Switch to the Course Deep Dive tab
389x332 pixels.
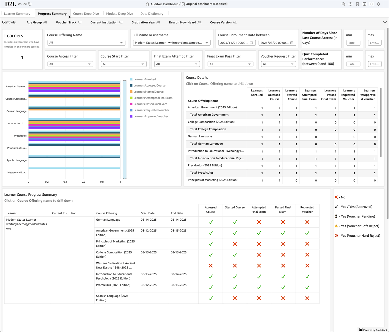coord(86,14)
